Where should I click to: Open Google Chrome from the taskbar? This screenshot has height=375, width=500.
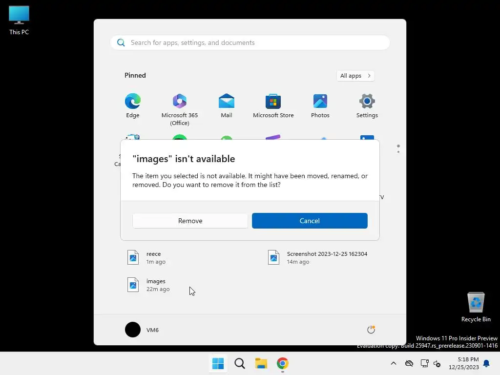point(283,363)
